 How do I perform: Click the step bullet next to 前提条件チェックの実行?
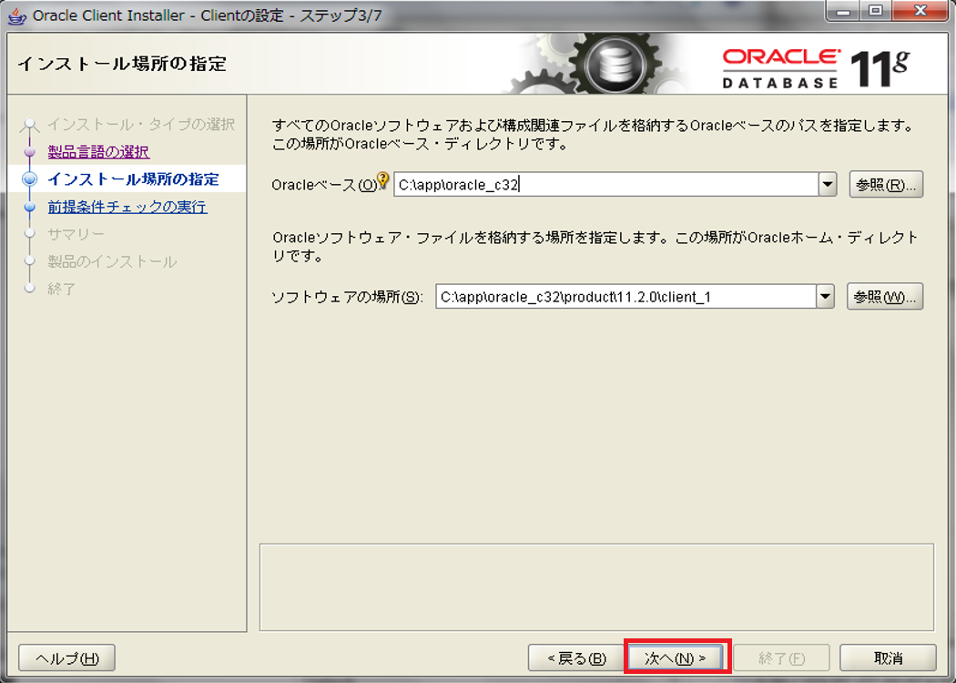point(29,207)
